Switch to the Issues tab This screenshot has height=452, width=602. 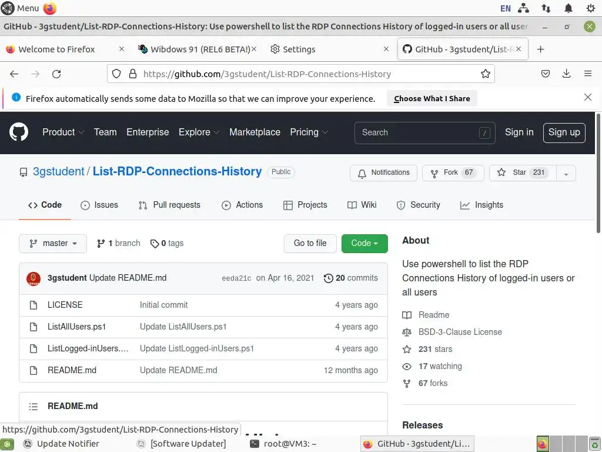pyautogui.click(x=99, y=205)
